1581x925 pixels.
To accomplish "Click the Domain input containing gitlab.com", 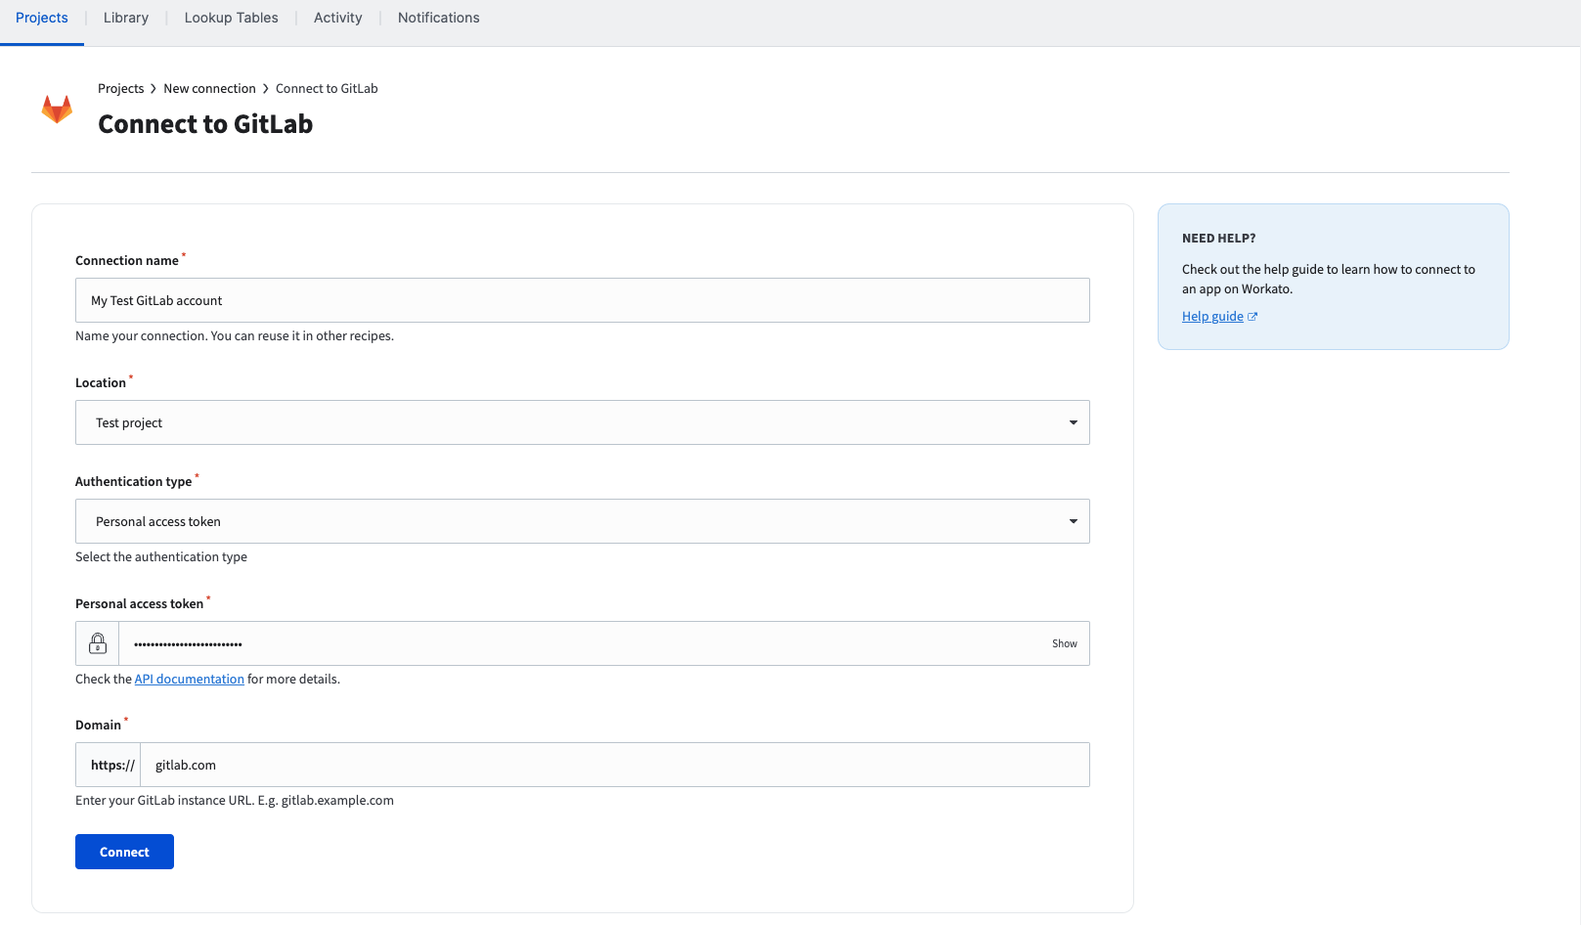I will coord(615,765).
